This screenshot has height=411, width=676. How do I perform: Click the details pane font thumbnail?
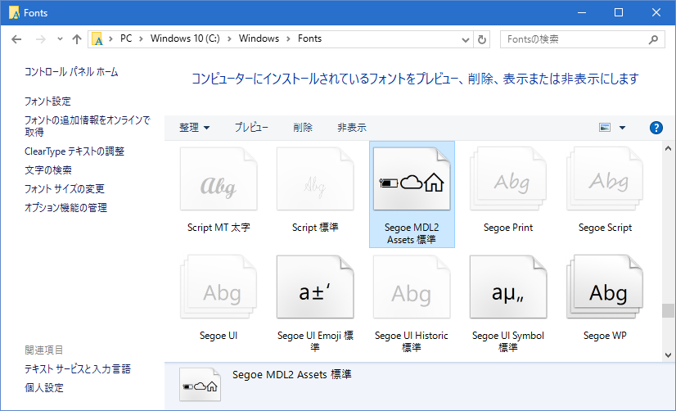pos(200,384)
